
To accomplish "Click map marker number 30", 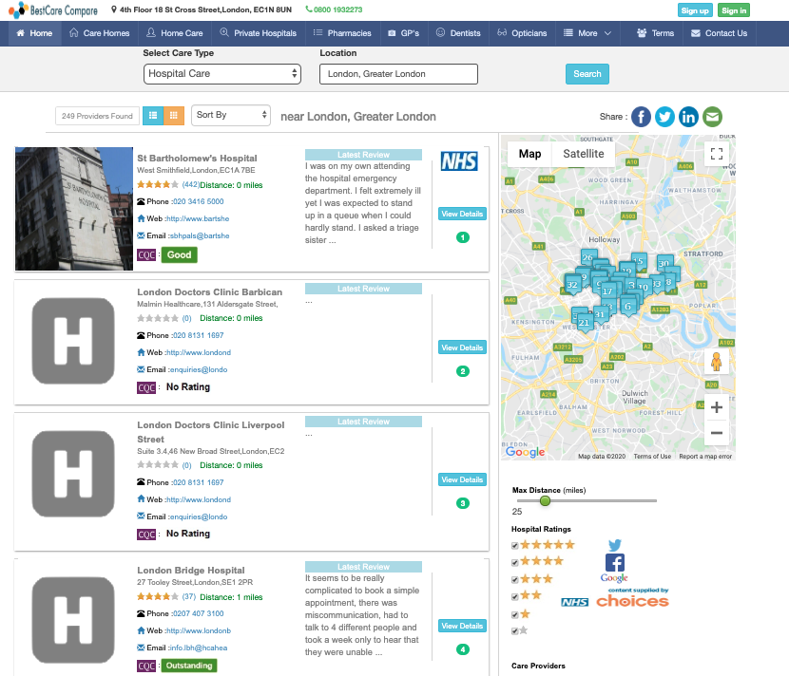I will [664, 263].
